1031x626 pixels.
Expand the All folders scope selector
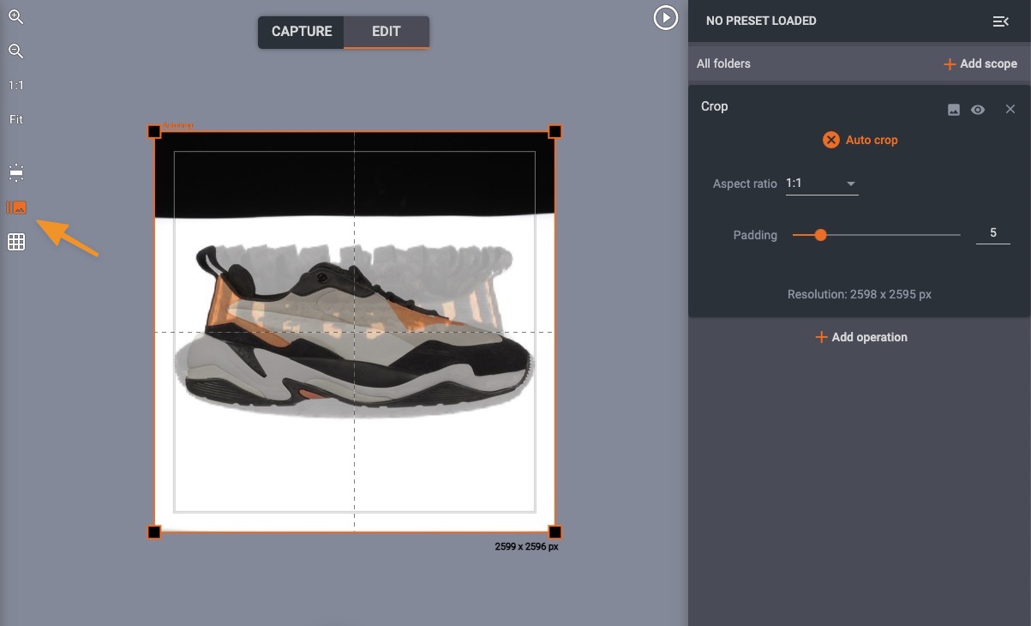point(722,63)
